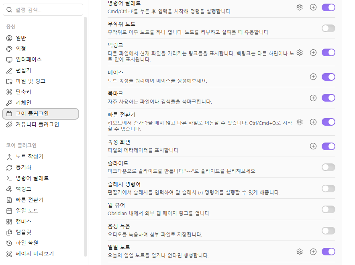This screenshot has width=355, height=265.
Task: Open 파일 및 링크 settings tab
Action: pos(41,81)
